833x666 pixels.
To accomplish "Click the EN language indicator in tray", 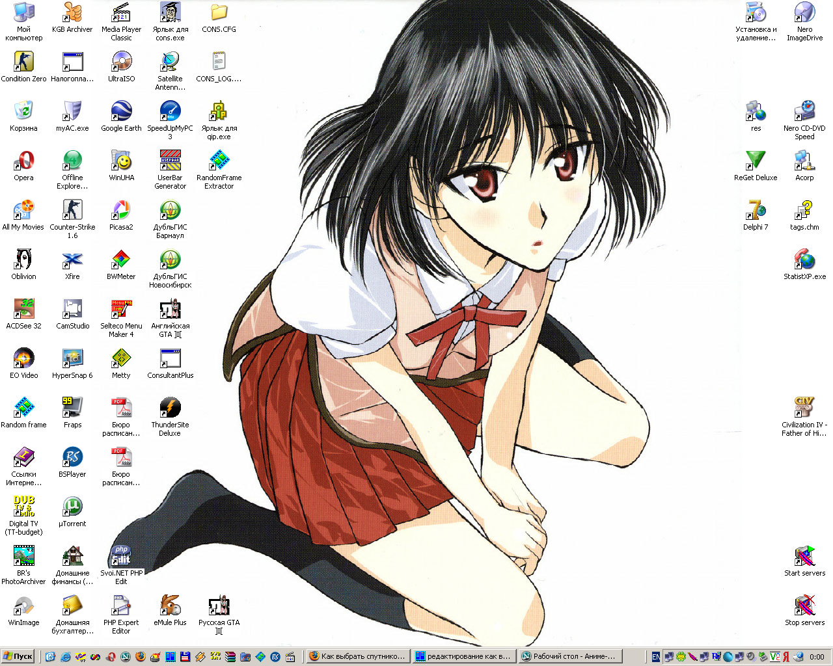I will tap(656, 656).
